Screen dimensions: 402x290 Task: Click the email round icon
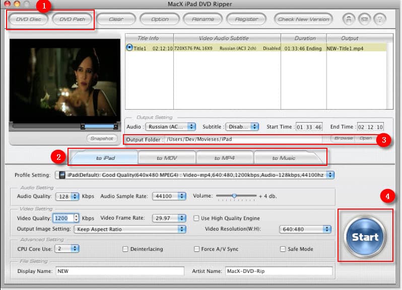pyautogui.click(x=364, y=19)
